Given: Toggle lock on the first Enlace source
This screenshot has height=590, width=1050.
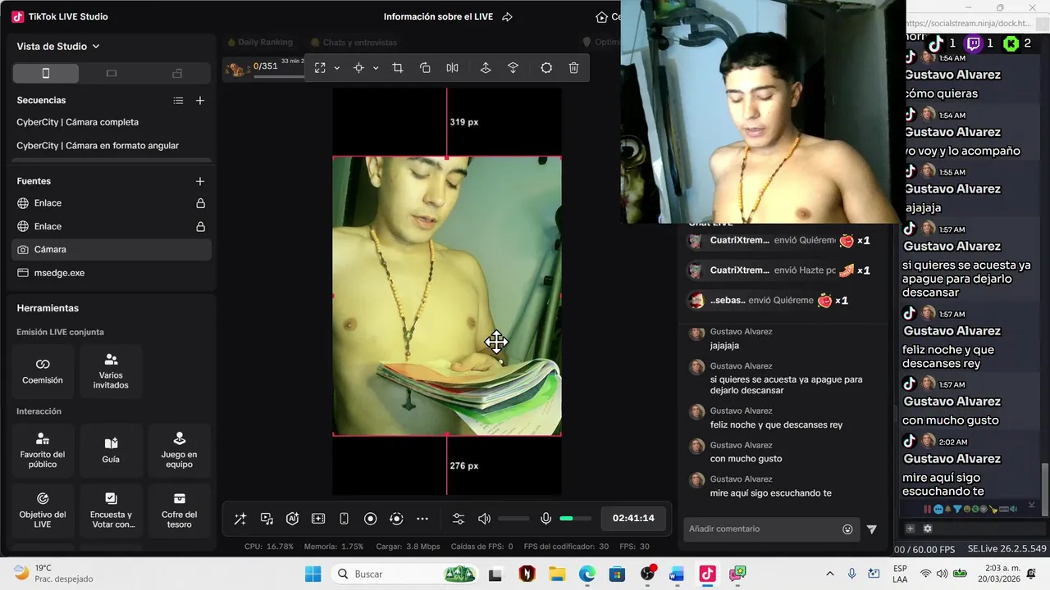Looking at the screenshot, I should (200, 203).
